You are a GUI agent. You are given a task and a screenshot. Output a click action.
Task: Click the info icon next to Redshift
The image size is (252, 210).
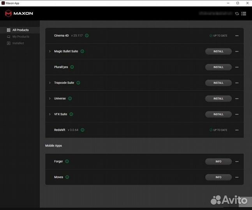tap(82, 130)
